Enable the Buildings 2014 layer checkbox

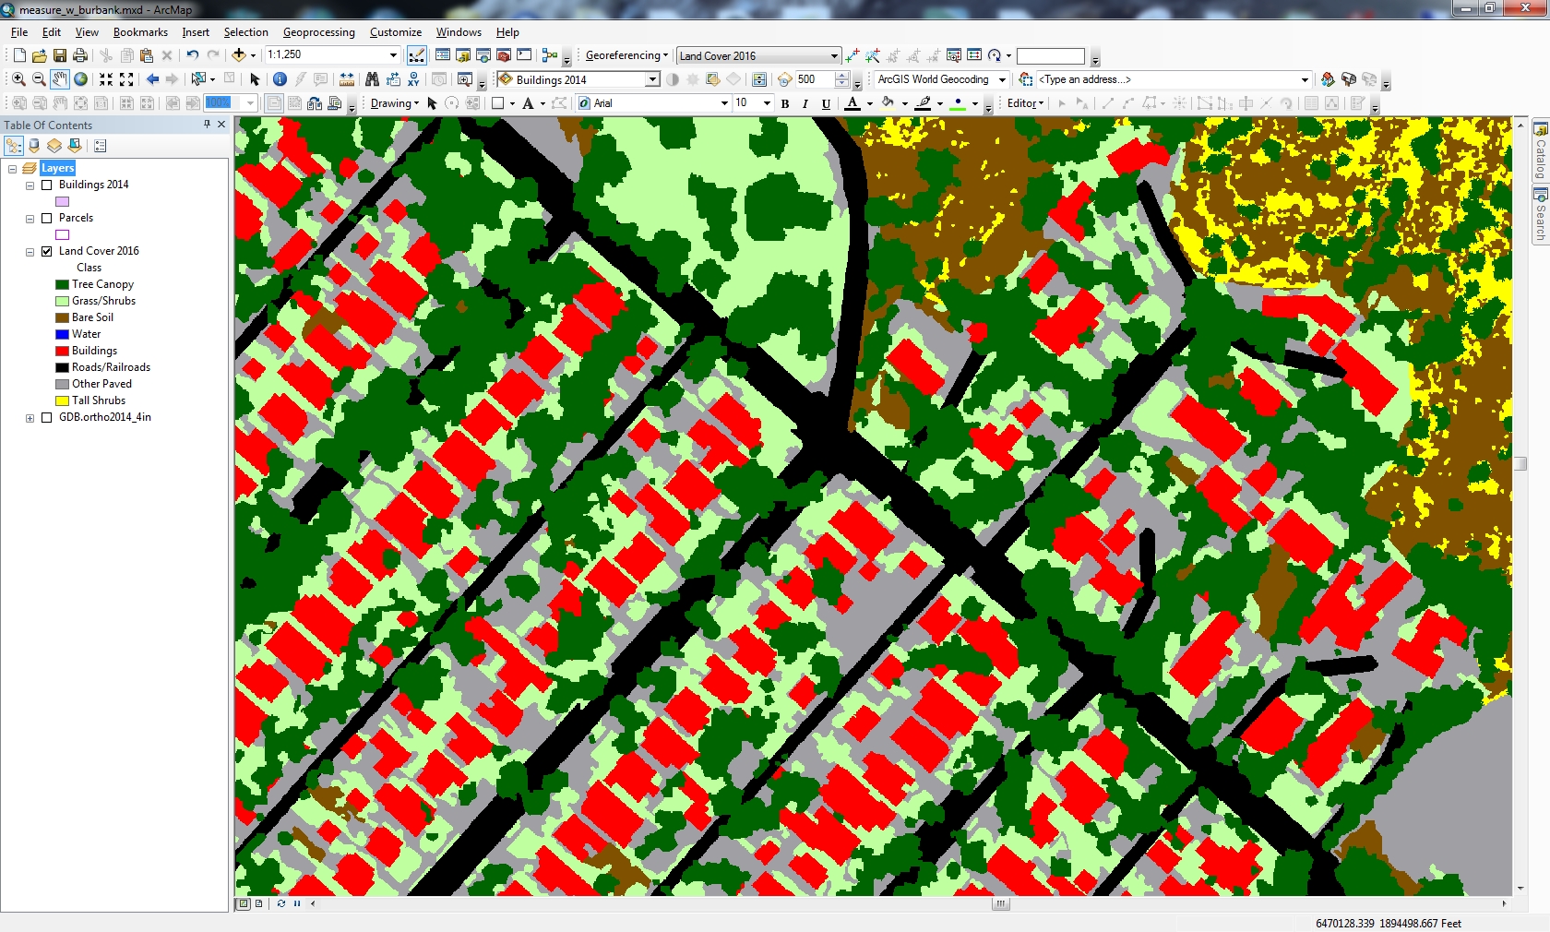(x=46, y=185)
